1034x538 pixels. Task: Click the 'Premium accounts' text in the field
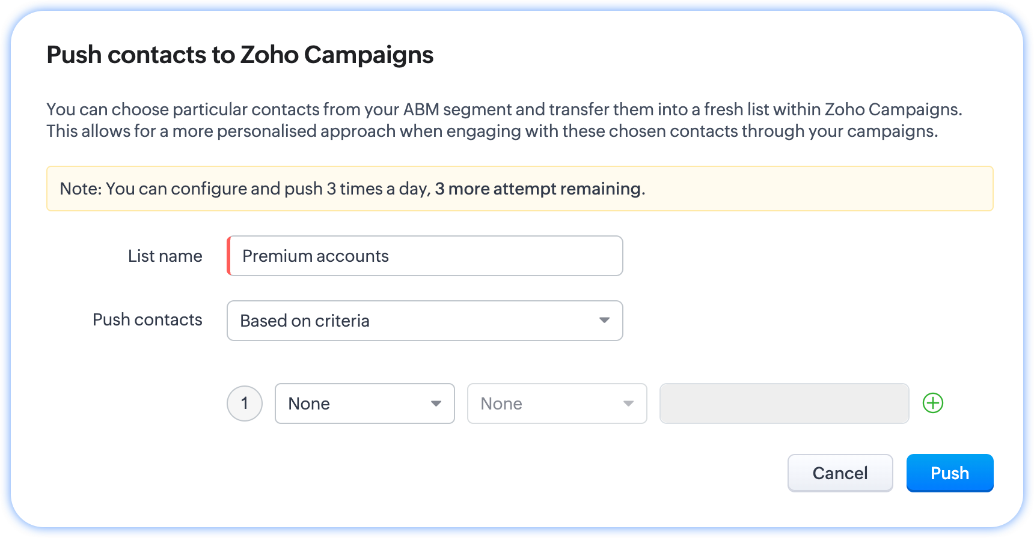pyautogui.click(x=316, y=256)
